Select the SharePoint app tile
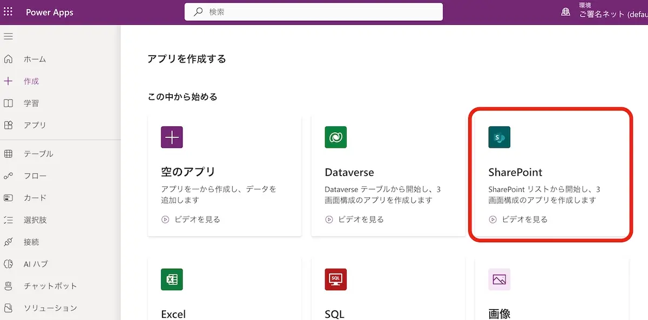The height and width of the screenshot is (320, 648). click(550, 175)
